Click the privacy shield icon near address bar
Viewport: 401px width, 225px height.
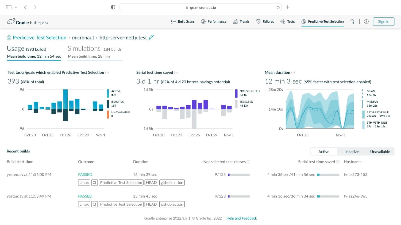pyautogui.click(x=113, y=7)
